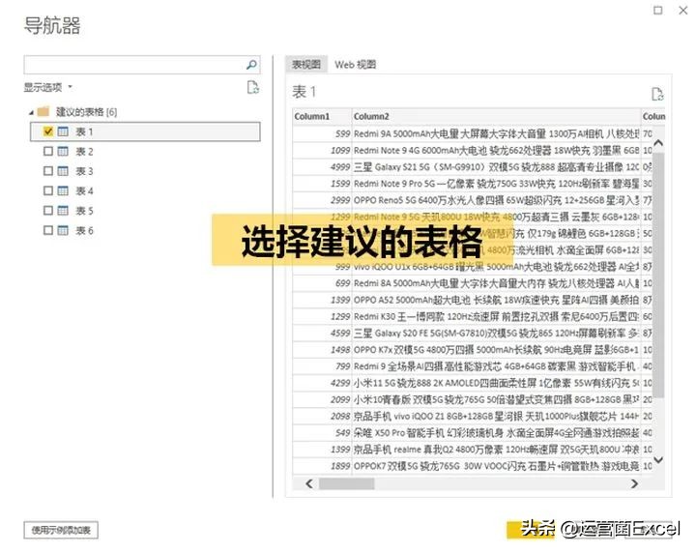Check the 表 2 checkbox
This screenshot has width=696, height=553.
point(48,152)
